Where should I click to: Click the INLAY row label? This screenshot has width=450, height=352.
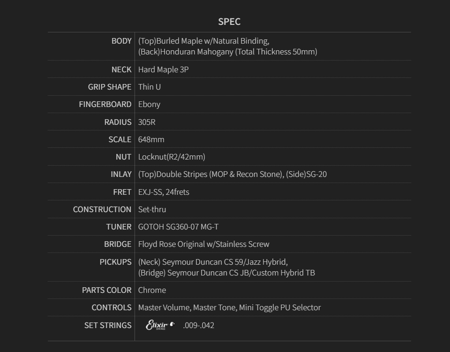coord(121,174)
